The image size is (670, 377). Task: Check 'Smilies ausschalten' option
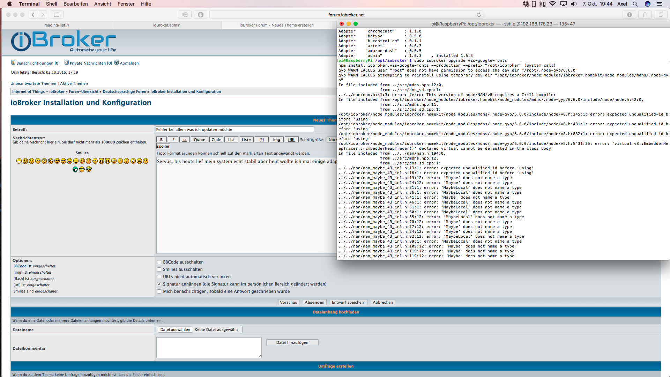159,269
